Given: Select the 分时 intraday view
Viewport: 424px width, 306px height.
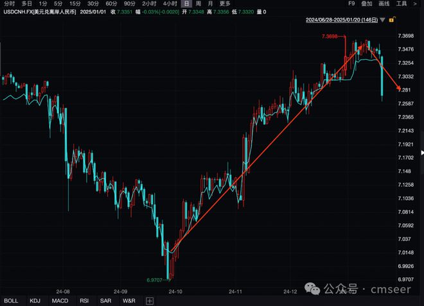Looking at the screenshot, I should coord(10,3).
